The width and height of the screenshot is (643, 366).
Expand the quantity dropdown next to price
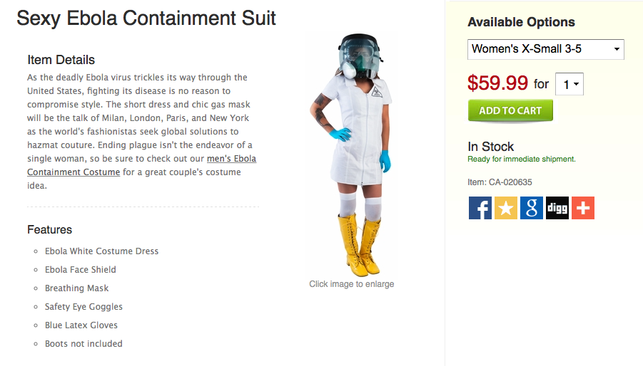[571, 85]
